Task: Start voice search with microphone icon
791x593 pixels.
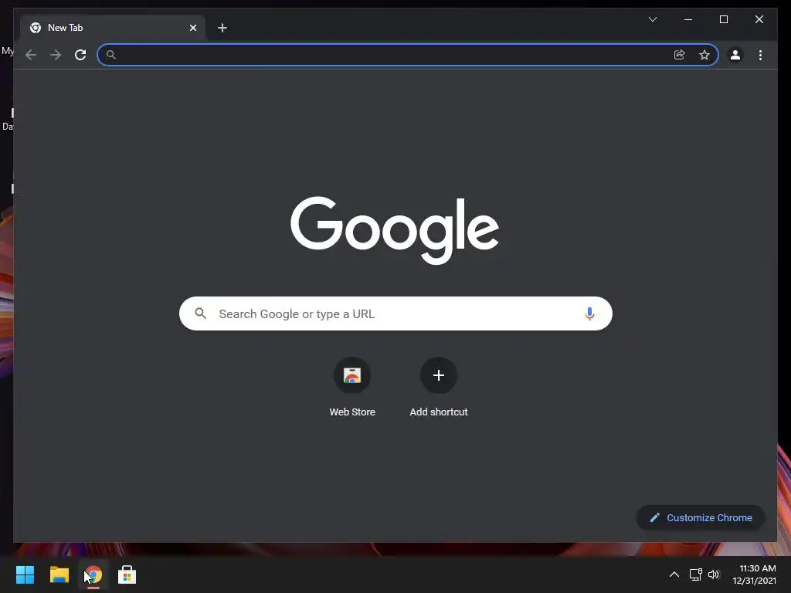Action: tap(589, 313)
